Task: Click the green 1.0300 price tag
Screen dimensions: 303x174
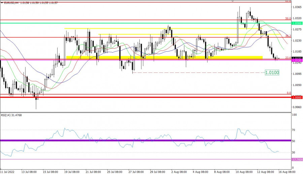Action: coord(297,23)
